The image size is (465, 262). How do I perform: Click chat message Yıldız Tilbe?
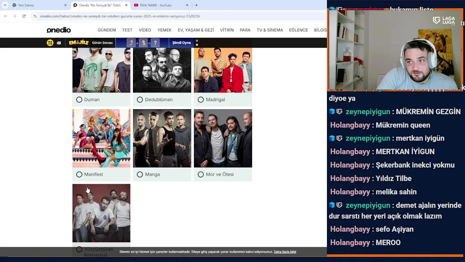coord(393,179)
